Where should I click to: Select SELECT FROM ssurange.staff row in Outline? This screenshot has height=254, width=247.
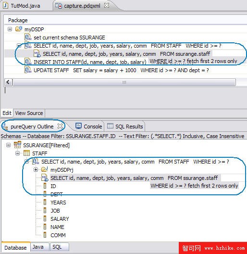(134, 178)
